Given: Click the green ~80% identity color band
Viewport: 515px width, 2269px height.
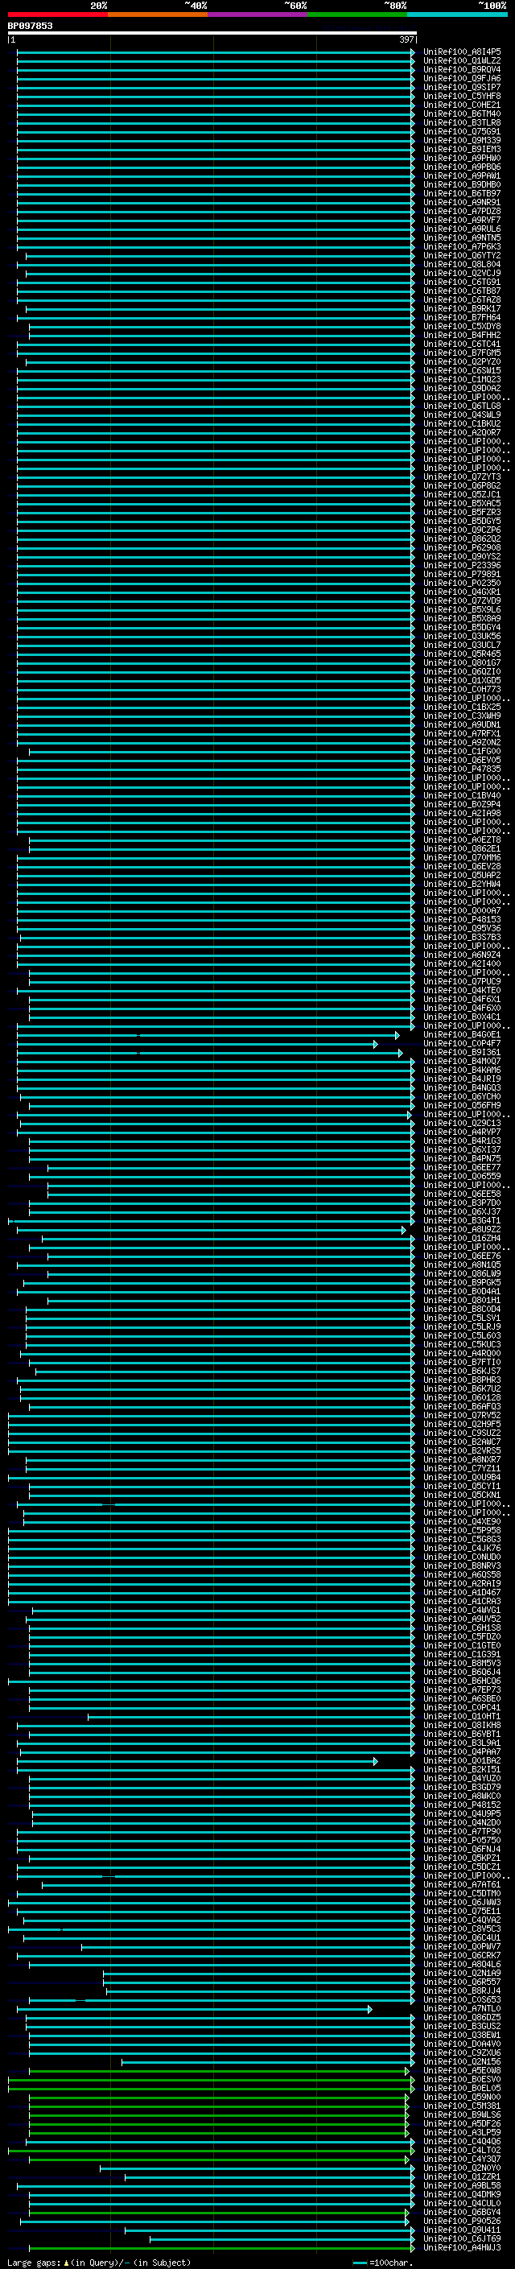Looking at the screenshot, I should coord(357,14).
